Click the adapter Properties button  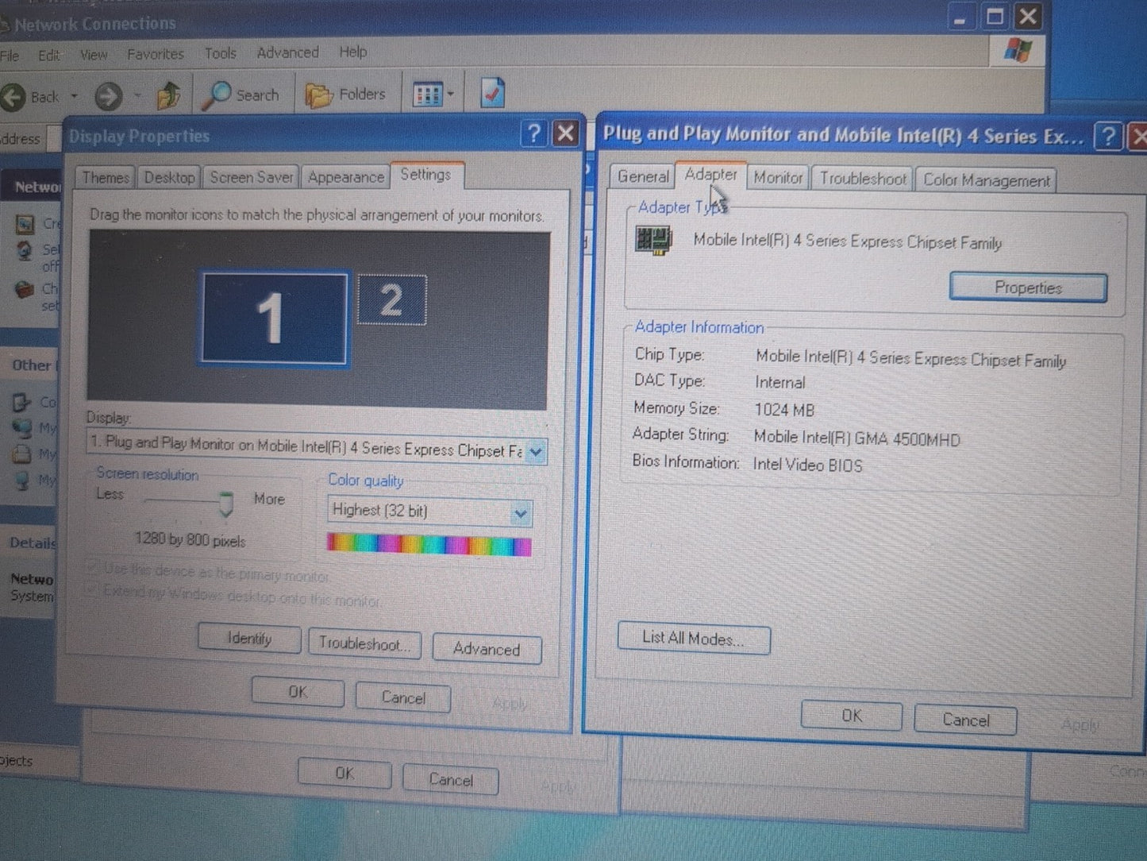coord(1029,288)
